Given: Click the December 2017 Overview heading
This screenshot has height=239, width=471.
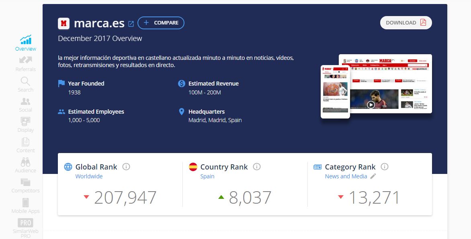Looking at the screenshot, I should (x=100, y=39).
